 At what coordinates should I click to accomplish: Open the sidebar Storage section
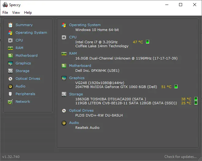click(x=22, y=71)
